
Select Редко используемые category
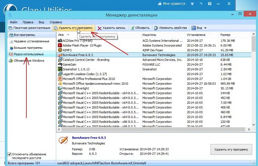[x=32, y=54]
